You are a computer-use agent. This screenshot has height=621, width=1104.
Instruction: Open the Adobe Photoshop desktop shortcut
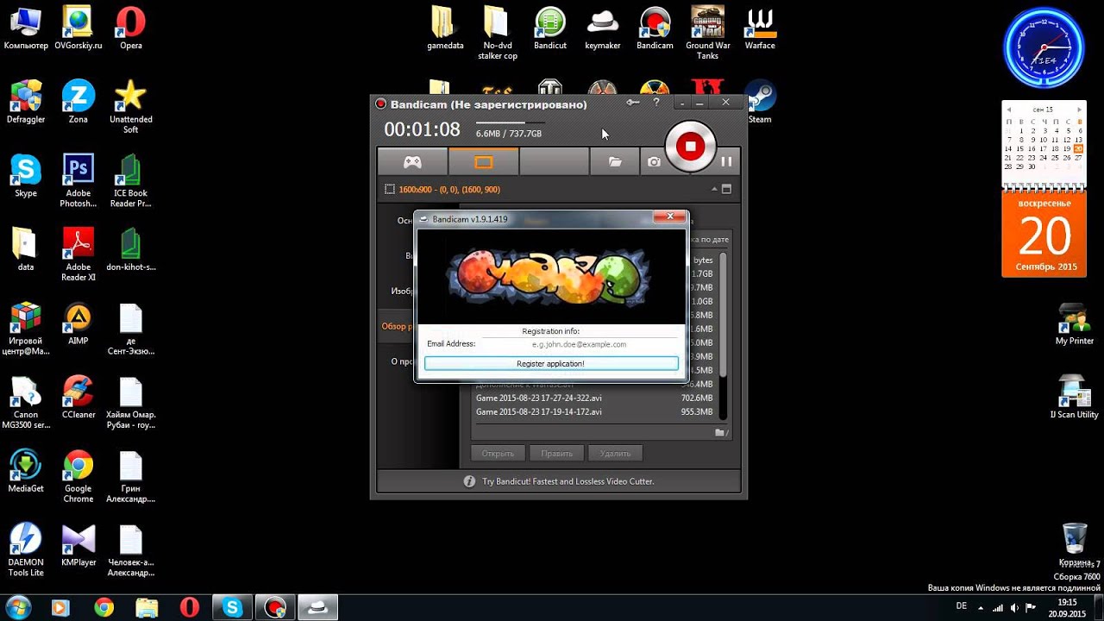coord(78,181)
